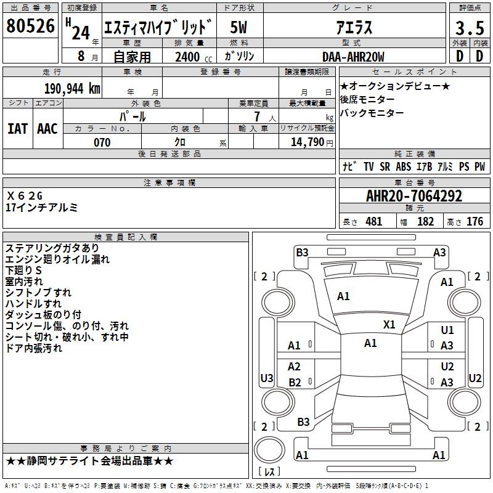
Task: Click the X1 windshield mark on diagram
Action: tap(389, 325)
